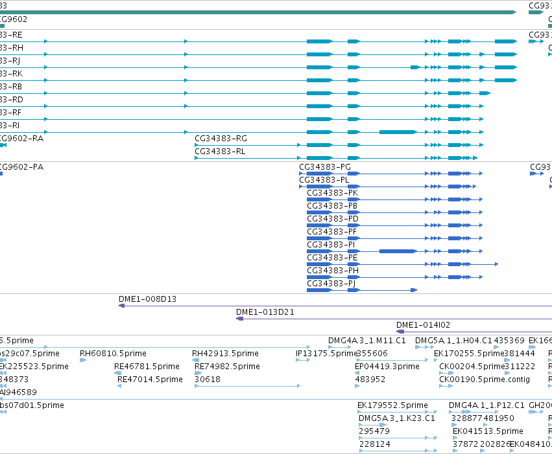Open the RE46781.5prime label
The height and width of the screenshot is (454, 552).
147,367
